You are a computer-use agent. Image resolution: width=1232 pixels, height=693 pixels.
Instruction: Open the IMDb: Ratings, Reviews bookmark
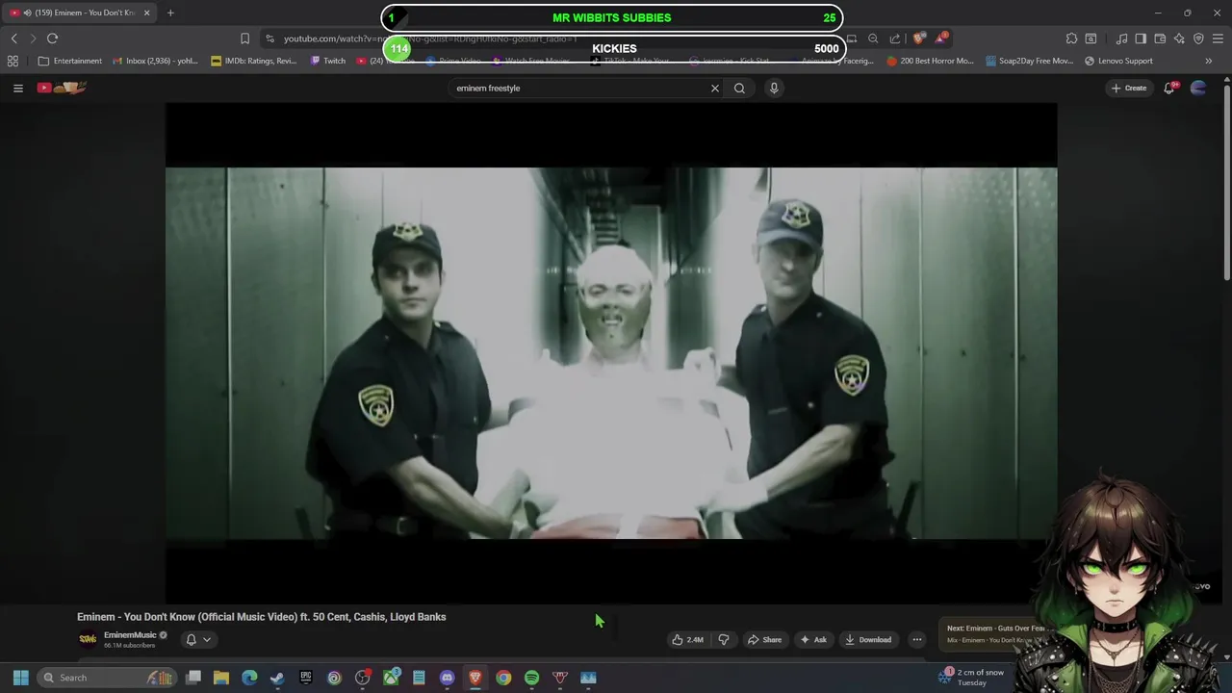(255, 61)
